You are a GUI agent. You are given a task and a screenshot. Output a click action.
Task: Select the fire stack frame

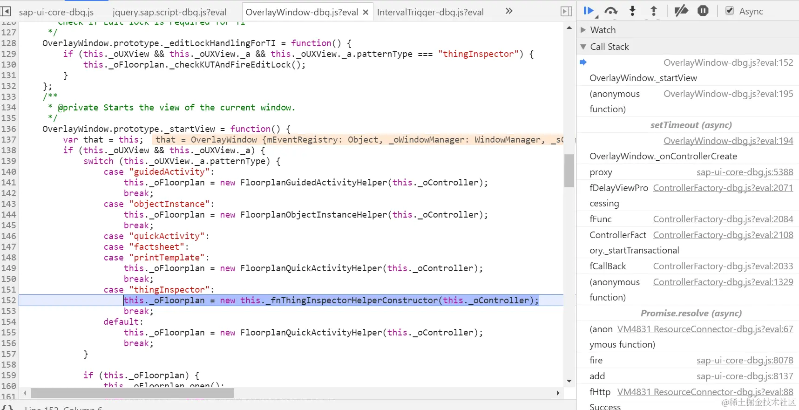coord(596,360)
